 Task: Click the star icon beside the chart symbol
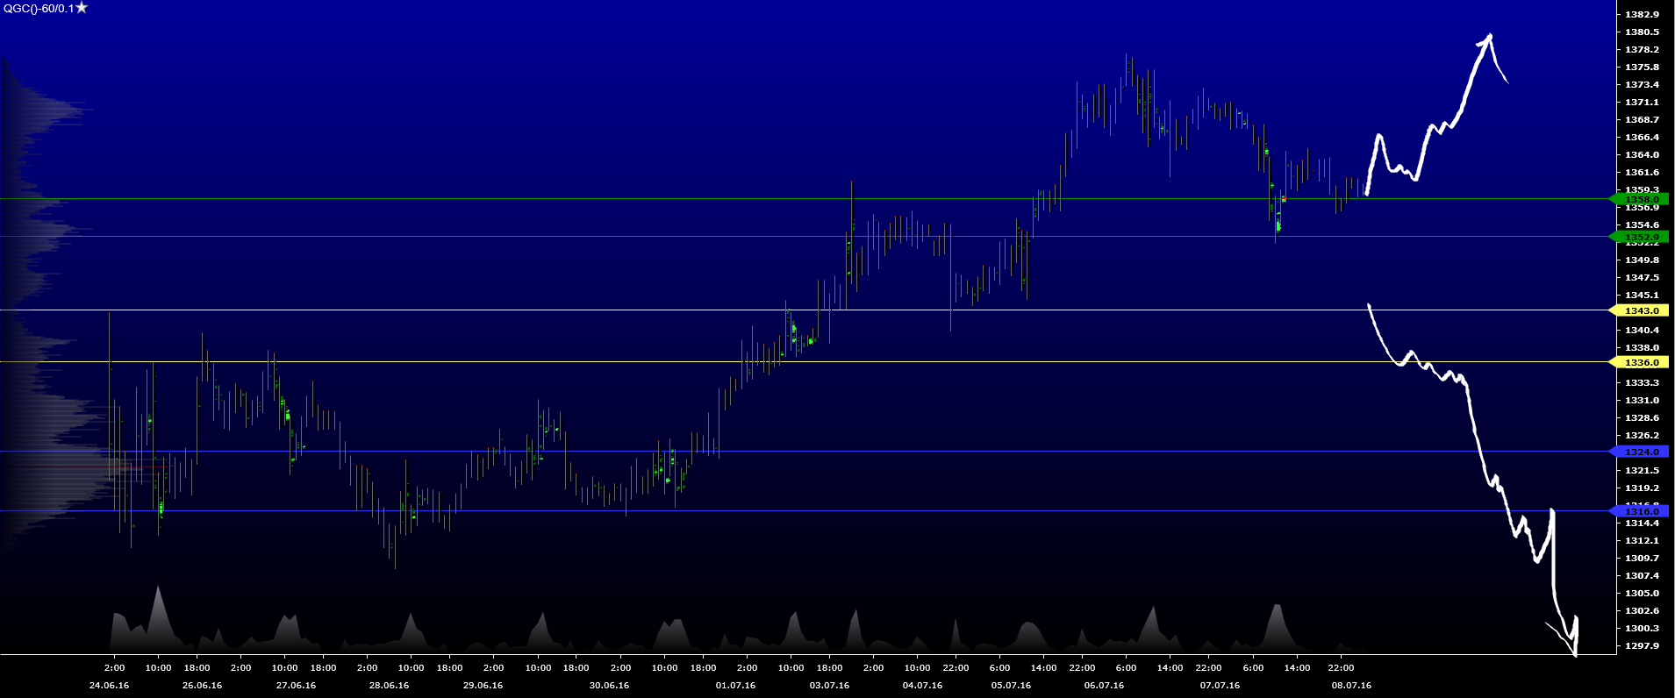pos(82,8)
